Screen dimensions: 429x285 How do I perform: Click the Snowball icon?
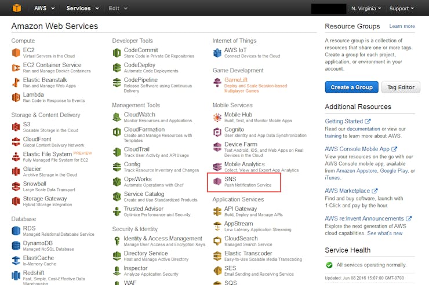pos(16,186)
